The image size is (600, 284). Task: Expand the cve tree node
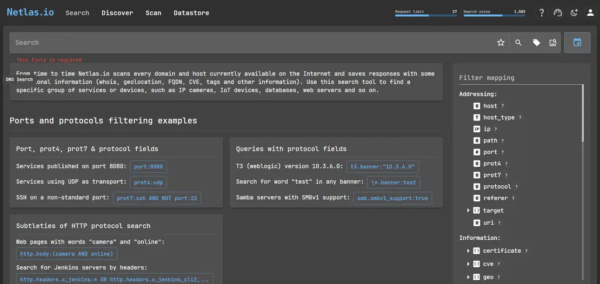(x=468, y=263)
